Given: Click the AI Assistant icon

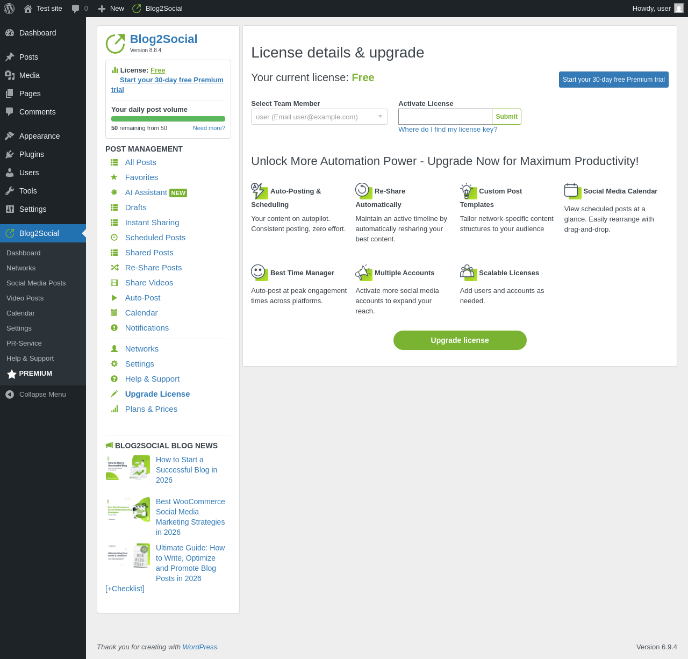Looking at the screenshot, I should pos(114,192).
